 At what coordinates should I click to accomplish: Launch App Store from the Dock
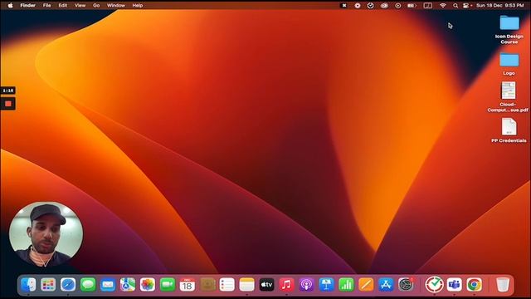(386, 285)
